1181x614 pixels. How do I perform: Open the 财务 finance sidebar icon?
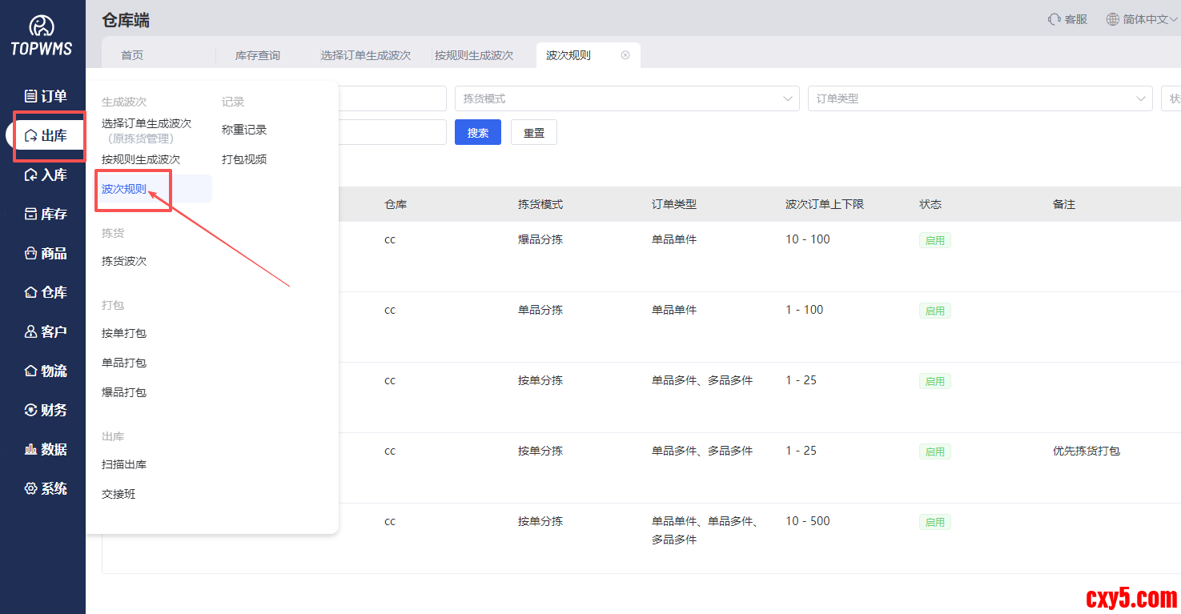coord(31,410)
